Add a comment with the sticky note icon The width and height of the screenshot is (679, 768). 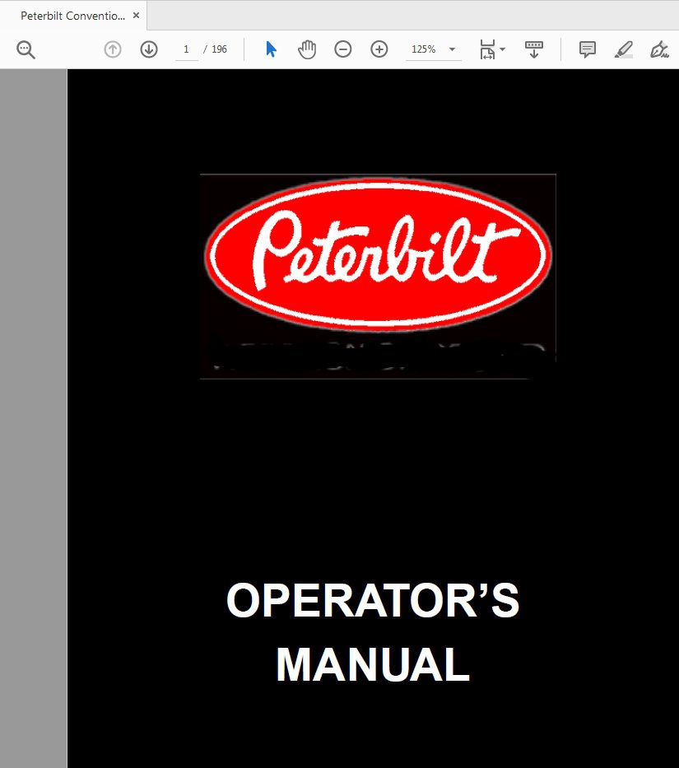point(588,49)
